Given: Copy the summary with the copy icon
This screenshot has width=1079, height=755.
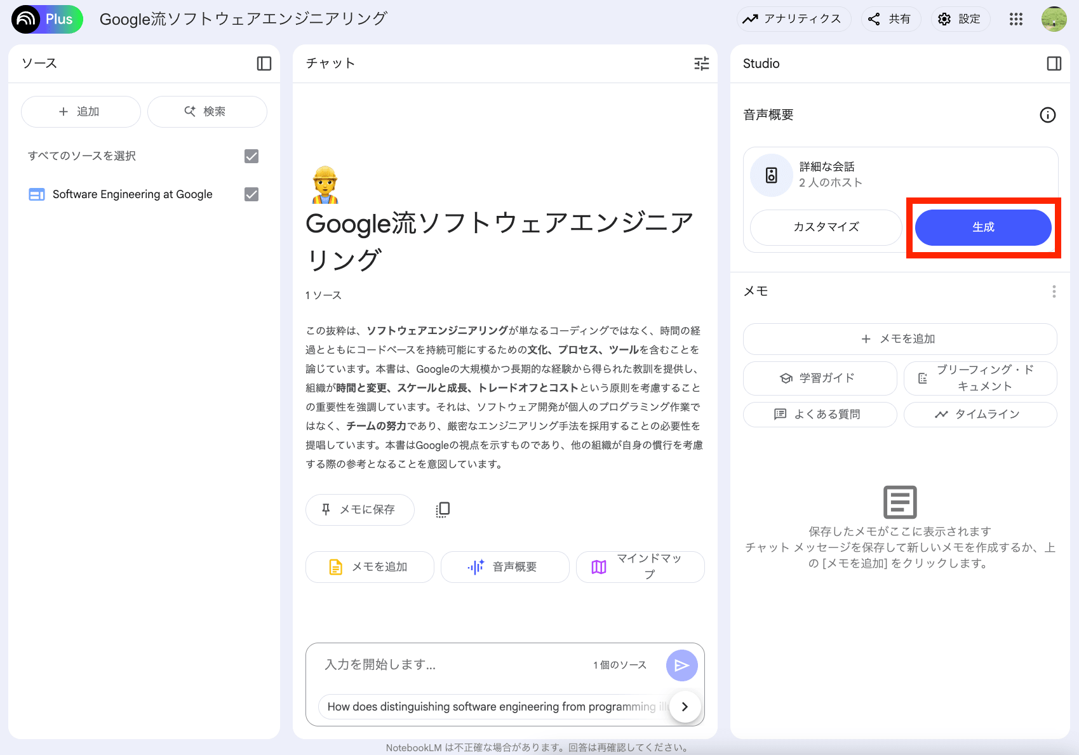Looking at the screenshot, I should tap(443, 510).
